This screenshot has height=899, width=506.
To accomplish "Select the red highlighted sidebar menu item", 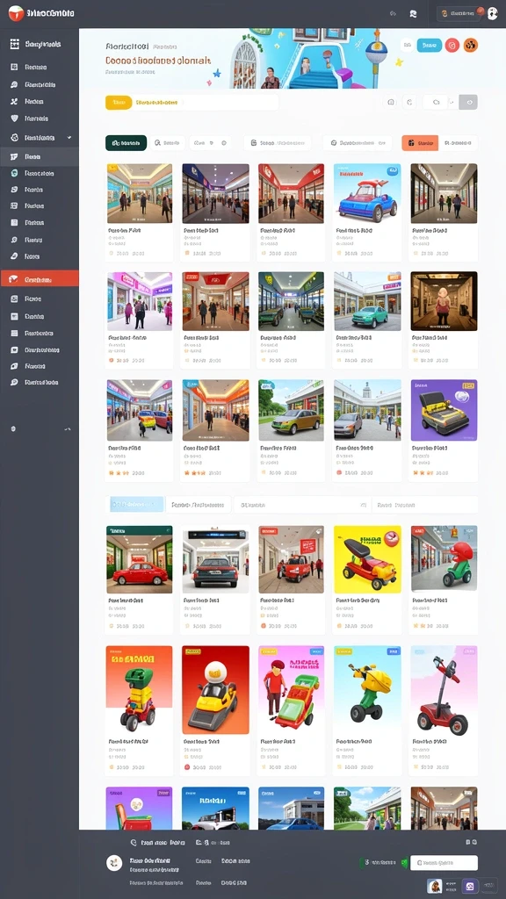I will tap(40, 280).
